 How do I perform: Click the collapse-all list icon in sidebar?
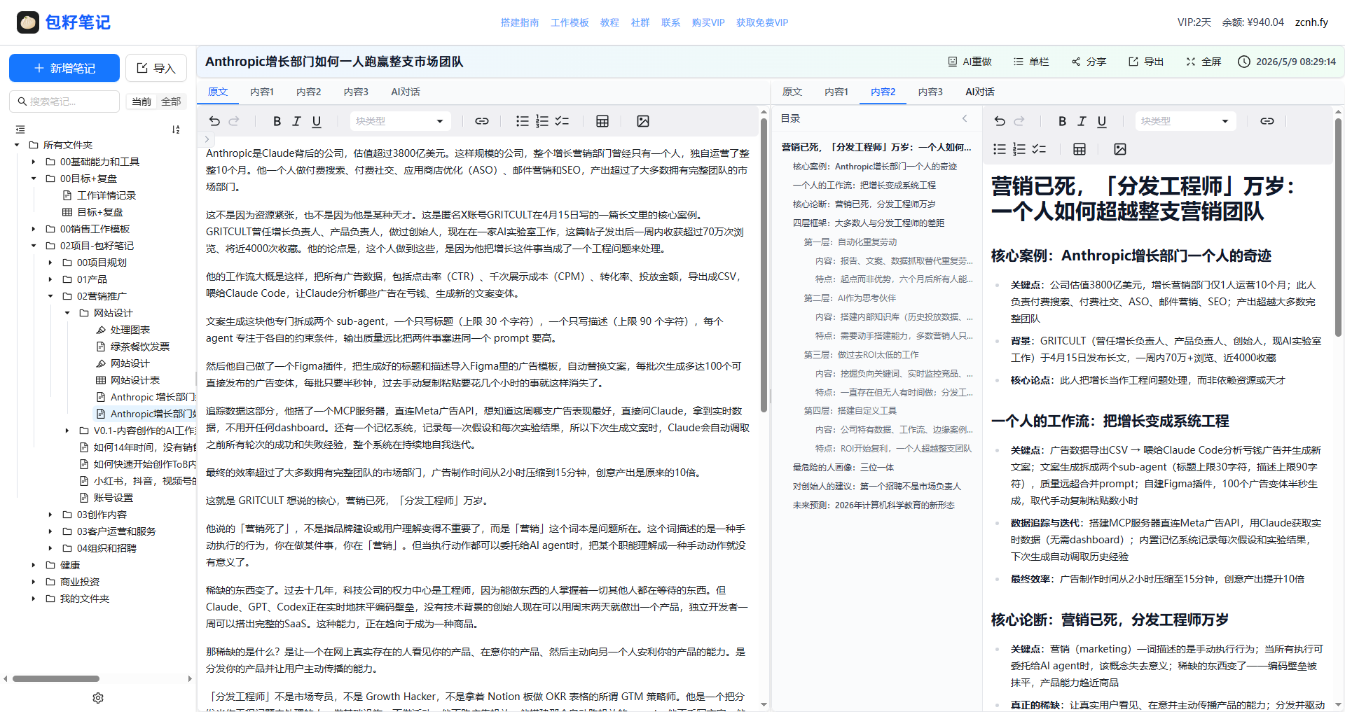[x=20, y=130]
